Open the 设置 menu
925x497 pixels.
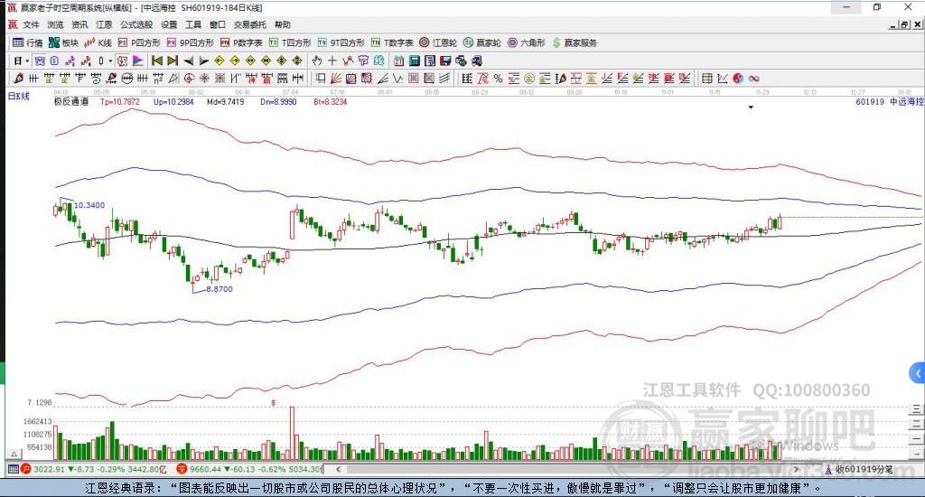click(x=169, y=24)
